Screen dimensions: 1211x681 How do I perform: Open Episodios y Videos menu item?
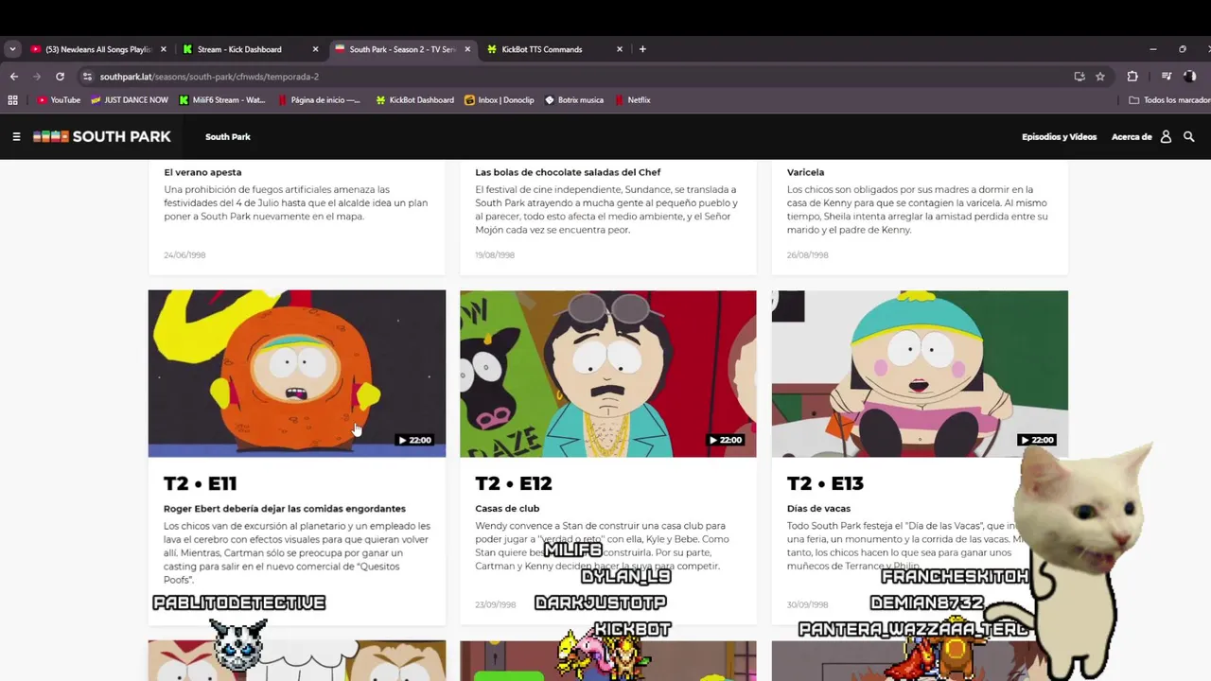(1059, 137)
